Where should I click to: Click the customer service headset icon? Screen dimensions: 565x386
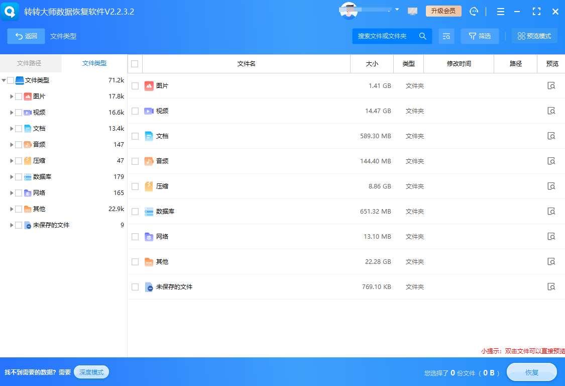474,11
